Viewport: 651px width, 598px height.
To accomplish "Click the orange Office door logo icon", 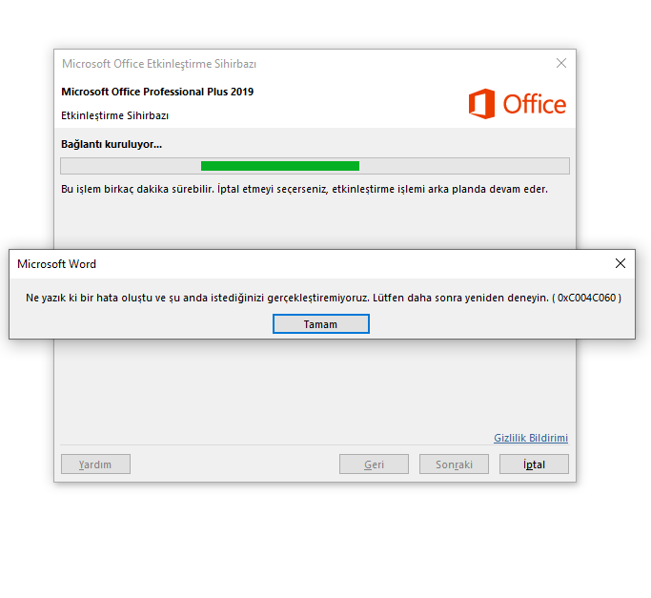I will pos(481,103).
